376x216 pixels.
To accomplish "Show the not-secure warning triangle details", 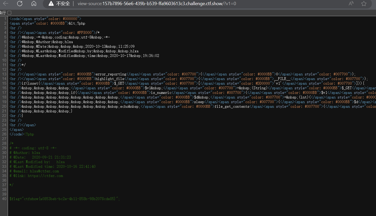I will coord(51,4).
